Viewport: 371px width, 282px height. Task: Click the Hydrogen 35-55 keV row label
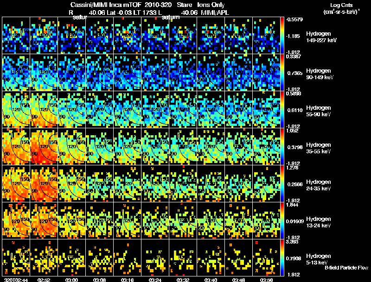[x=319, y=148]
